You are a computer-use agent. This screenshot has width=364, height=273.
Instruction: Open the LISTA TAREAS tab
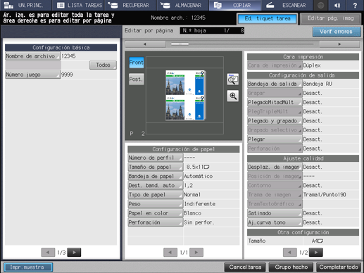tap(79, 5)
